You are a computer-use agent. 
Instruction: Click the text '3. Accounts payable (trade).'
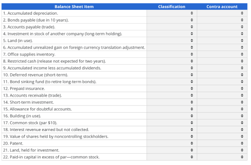(29, 27)
